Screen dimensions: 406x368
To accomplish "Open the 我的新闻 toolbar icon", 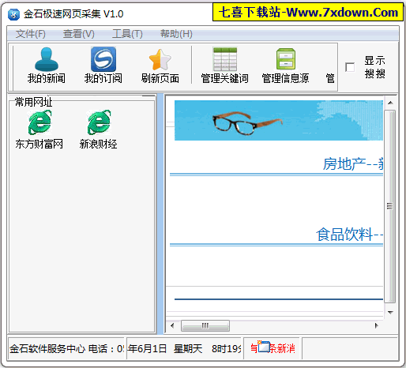I will [47, 59].
